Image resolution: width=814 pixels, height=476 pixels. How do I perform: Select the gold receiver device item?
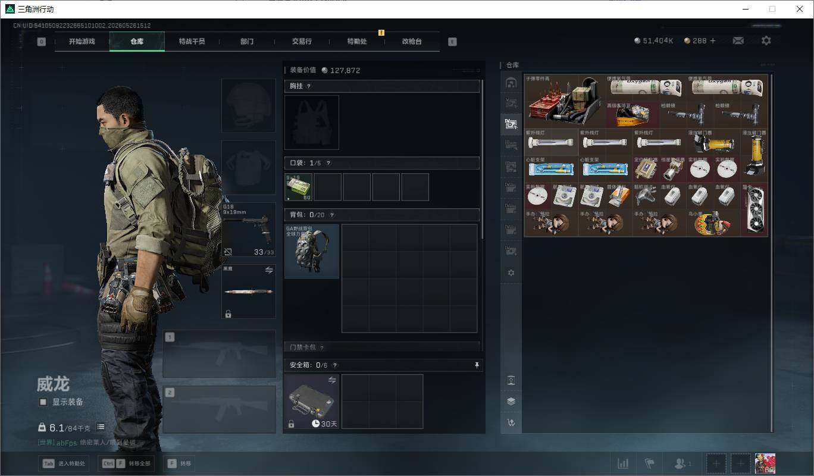click(646, 169)
